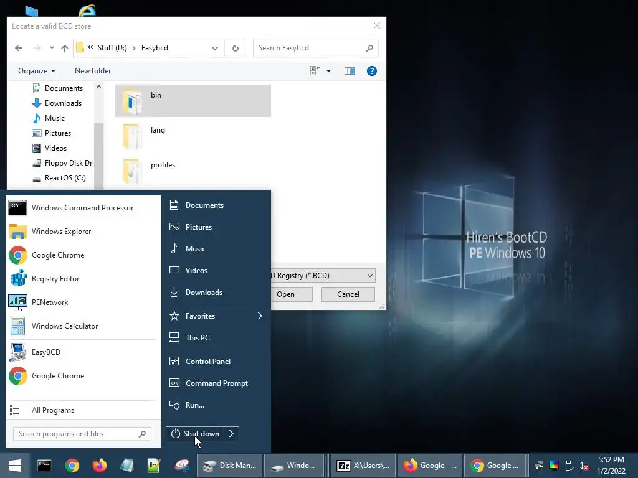Open the red-white tool taskbar icon
The image size is (638, 478).
[182, 466]
